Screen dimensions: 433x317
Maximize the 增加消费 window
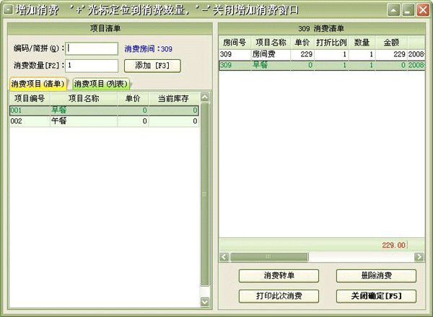(408, 10)
